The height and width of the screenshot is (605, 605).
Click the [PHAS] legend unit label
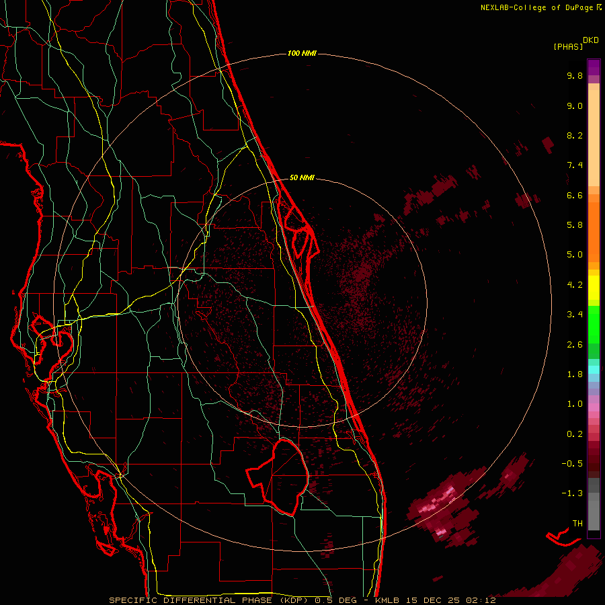pos(568,47)
